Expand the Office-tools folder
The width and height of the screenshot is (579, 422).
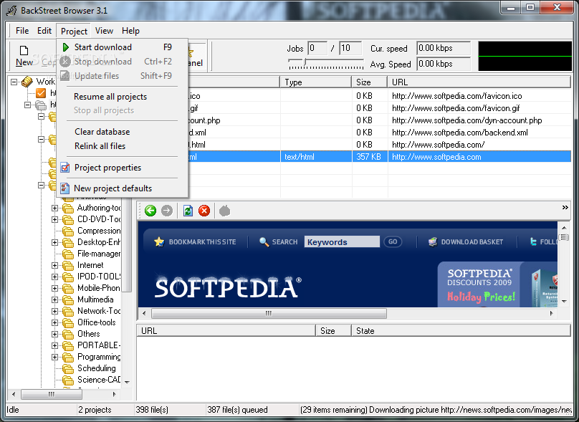(54, 322)
